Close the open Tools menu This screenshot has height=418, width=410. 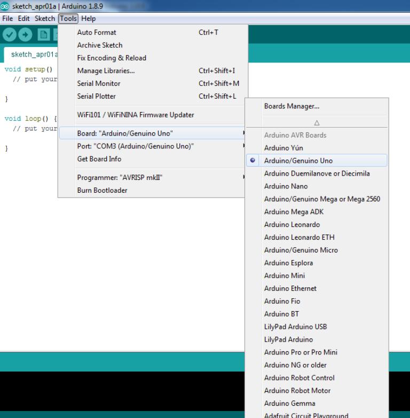click(x=68, y=18)
